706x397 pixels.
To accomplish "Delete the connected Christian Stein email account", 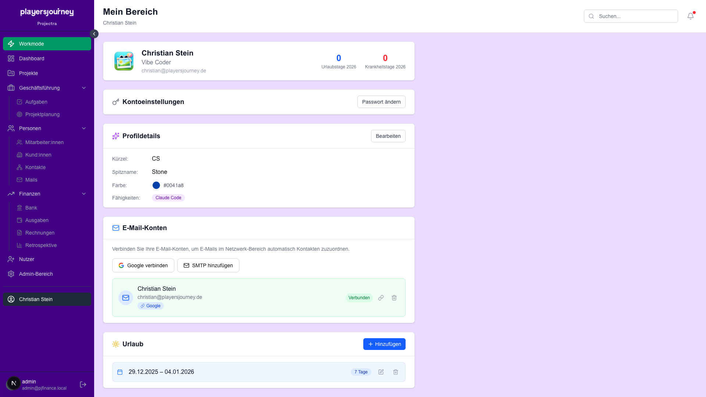I will click(394, 298).
